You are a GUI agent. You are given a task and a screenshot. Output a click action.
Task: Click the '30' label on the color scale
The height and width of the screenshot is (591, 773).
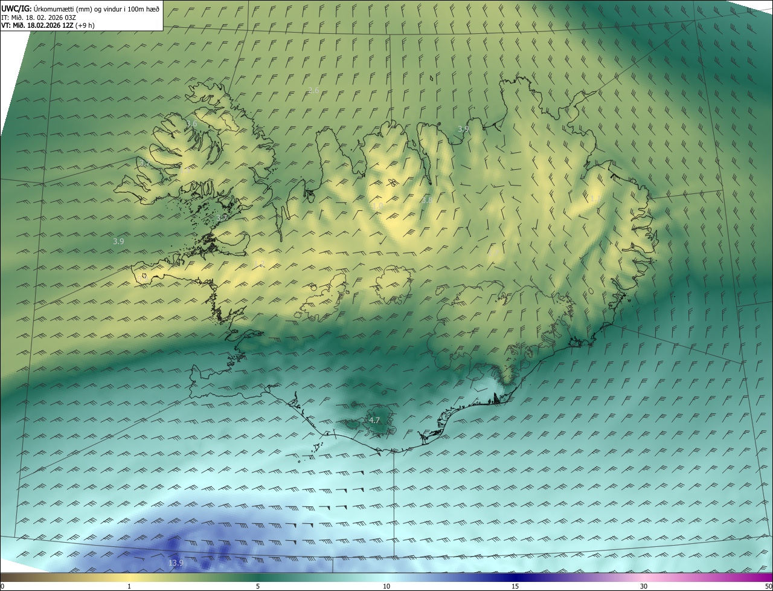click(x=644, y=586)
